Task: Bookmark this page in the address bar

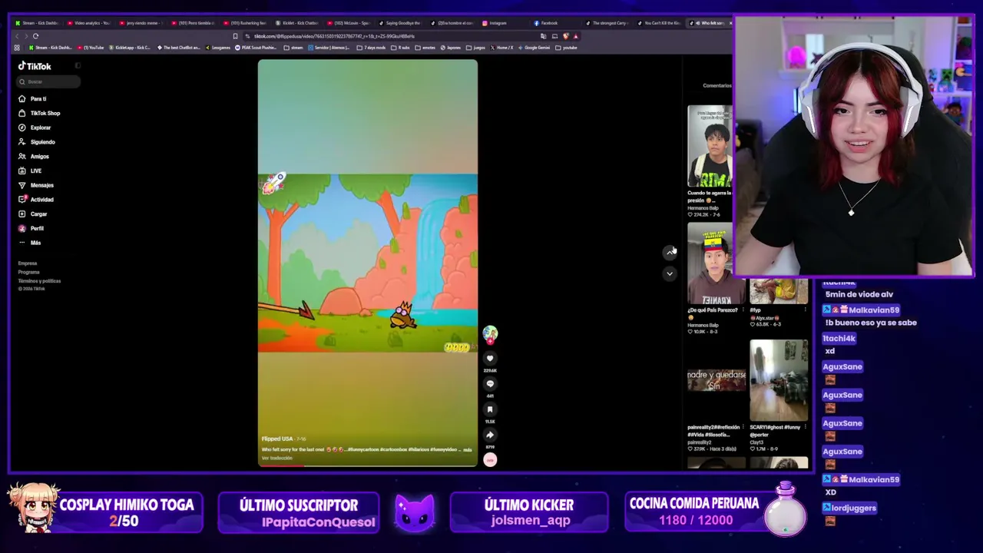Action: click(x=235, y=36)
